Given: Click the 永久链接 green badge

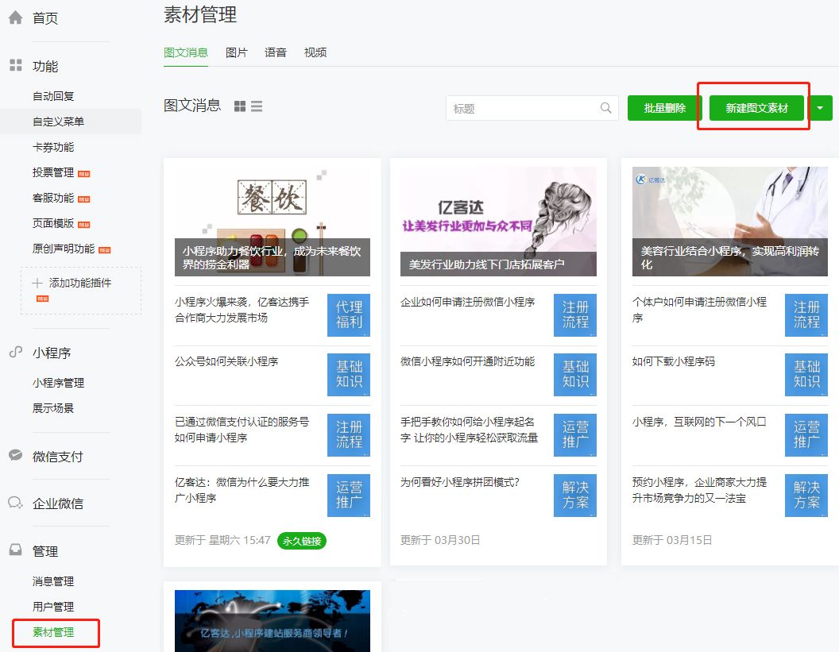Looking at the screenshot, I should [x=302, y=541].
